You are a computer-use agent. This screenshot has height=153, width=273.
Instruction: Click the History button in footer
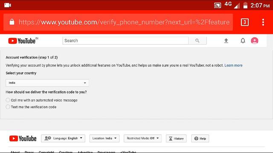pos(176,139)
